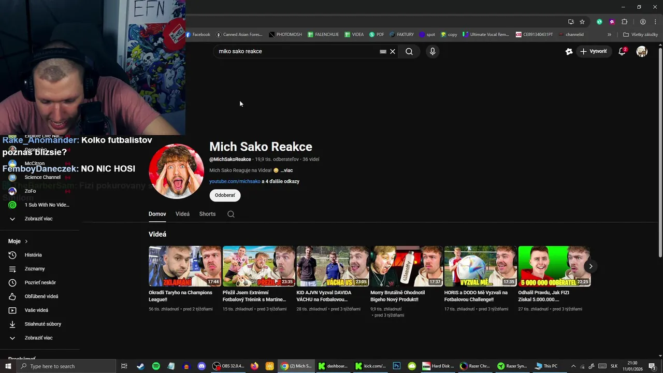
Task: Open the channelid bookmark
Action: tap(571, 35)
